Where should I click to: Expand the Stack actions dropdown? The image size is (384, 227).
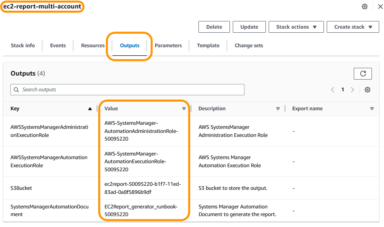(296, 27)
